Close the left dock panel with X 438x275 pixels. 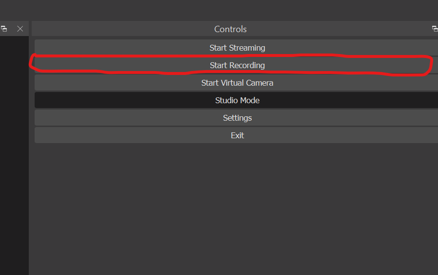20,29
